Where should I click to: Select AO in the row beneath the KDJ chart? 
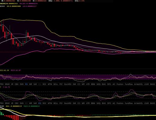[114, 103]
